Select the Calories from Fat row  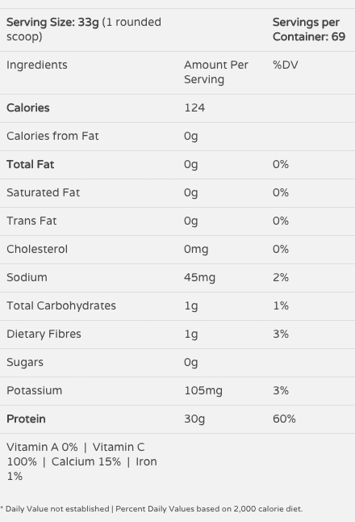tap(177, 137)
